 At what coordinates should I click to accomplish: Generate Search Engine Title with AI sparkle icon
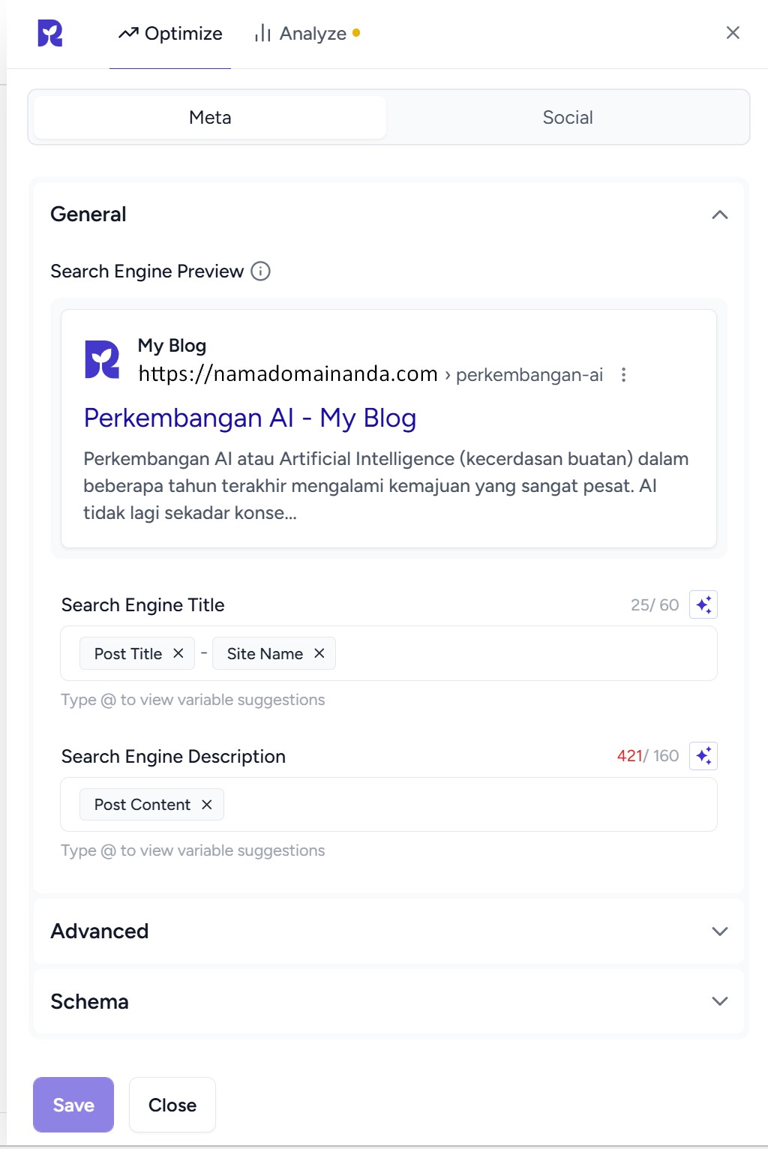(x=703, y=604)
